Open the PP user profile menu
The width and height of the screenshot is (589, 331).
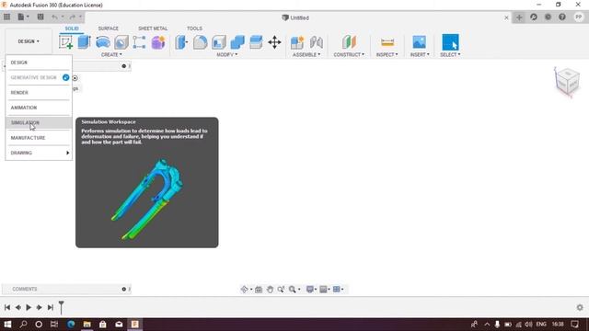point(579,17)
